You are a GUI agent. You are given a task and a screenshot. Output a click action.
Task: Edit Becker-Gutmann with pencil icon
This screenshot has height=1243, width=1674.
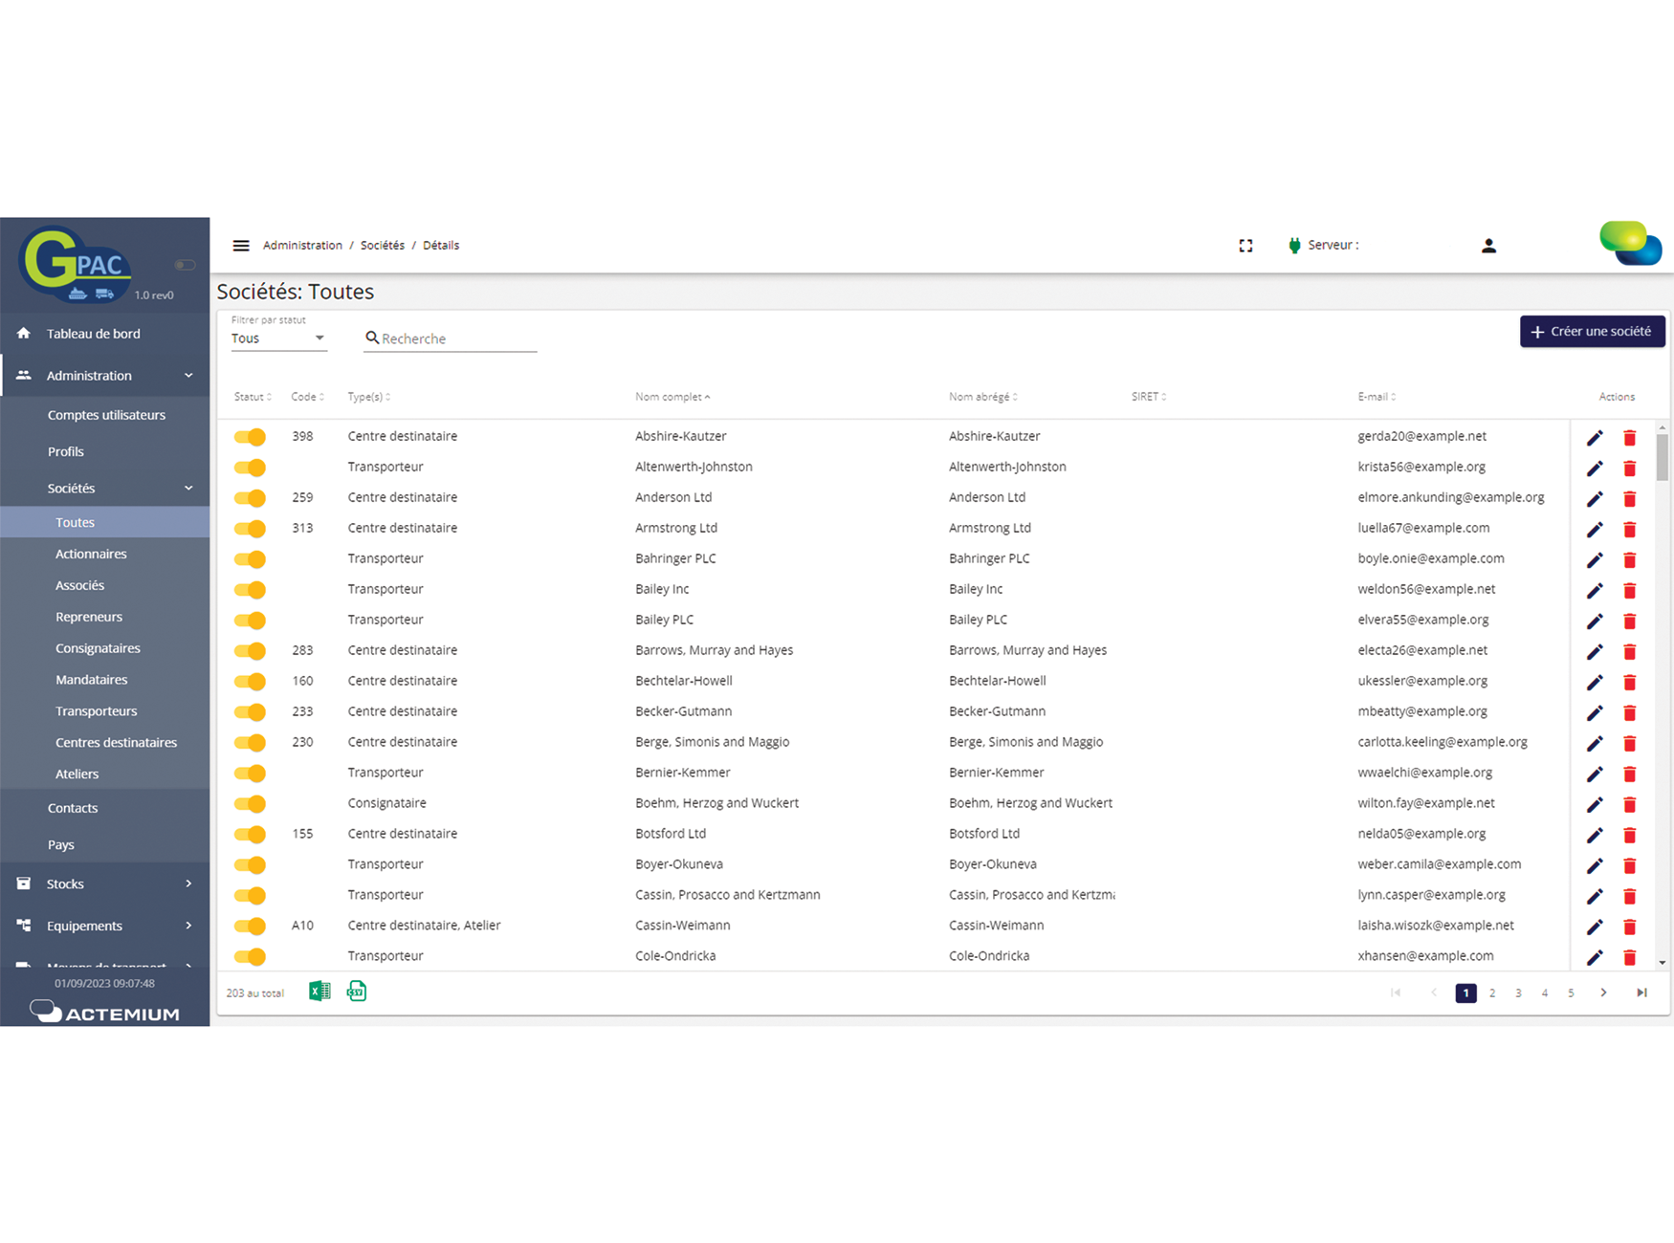click(1595, 713)
